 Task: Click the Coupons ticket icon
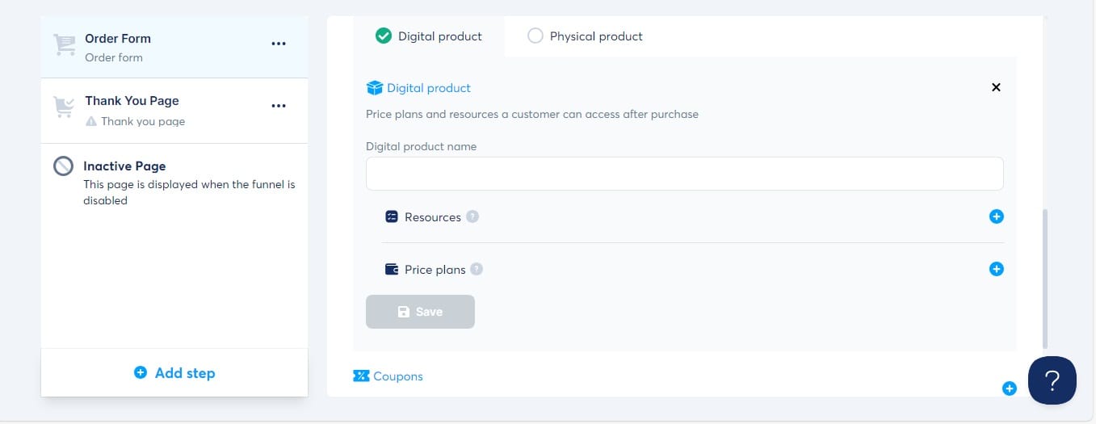tap(361, 376)
